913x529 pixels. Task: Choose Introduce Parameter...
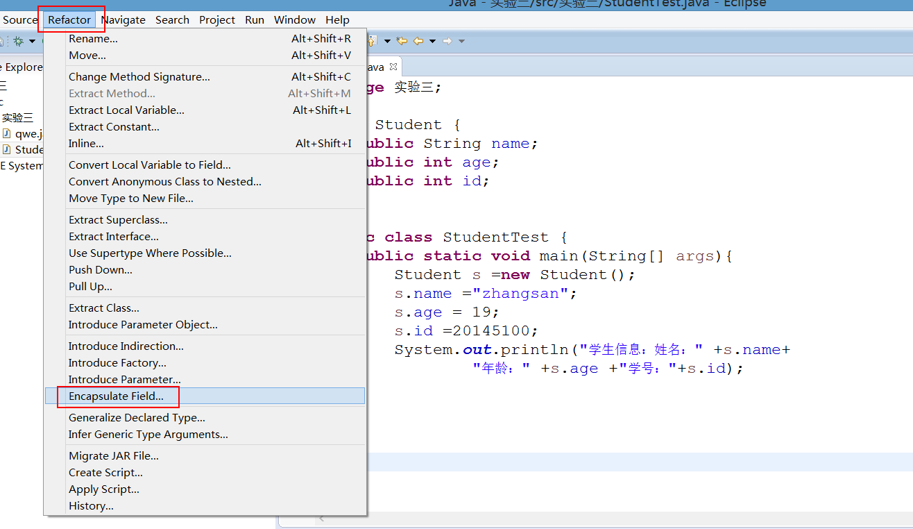pyautogui.click(x=205, y=380)
